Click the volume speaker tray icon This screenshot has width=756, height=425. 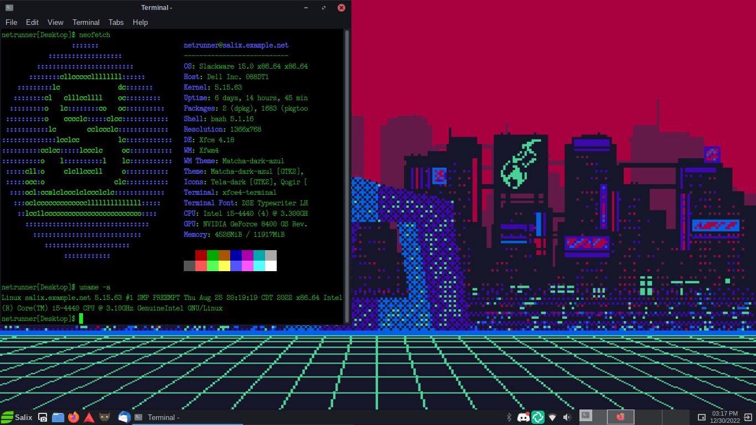[x=567, y=417]
